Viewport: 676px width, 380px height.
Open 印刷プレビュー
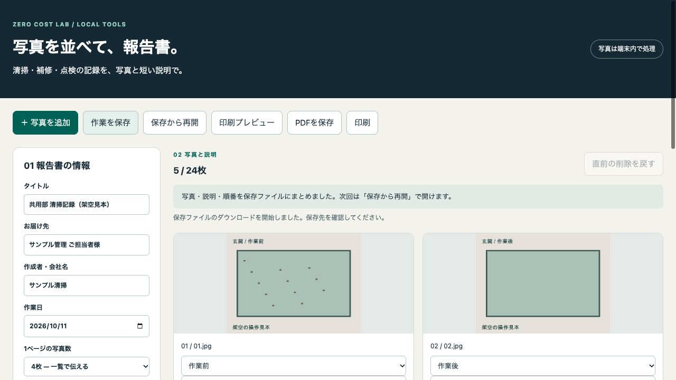tap(247, 122)
